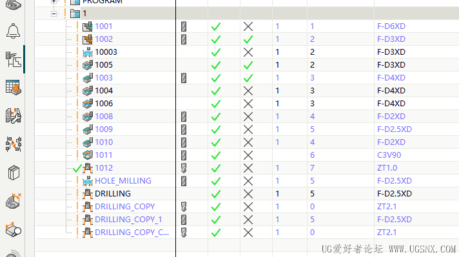Open the machine tool navigator sidebar icon
This screenshot has width=459, height=257.
(x=13, y=116)
